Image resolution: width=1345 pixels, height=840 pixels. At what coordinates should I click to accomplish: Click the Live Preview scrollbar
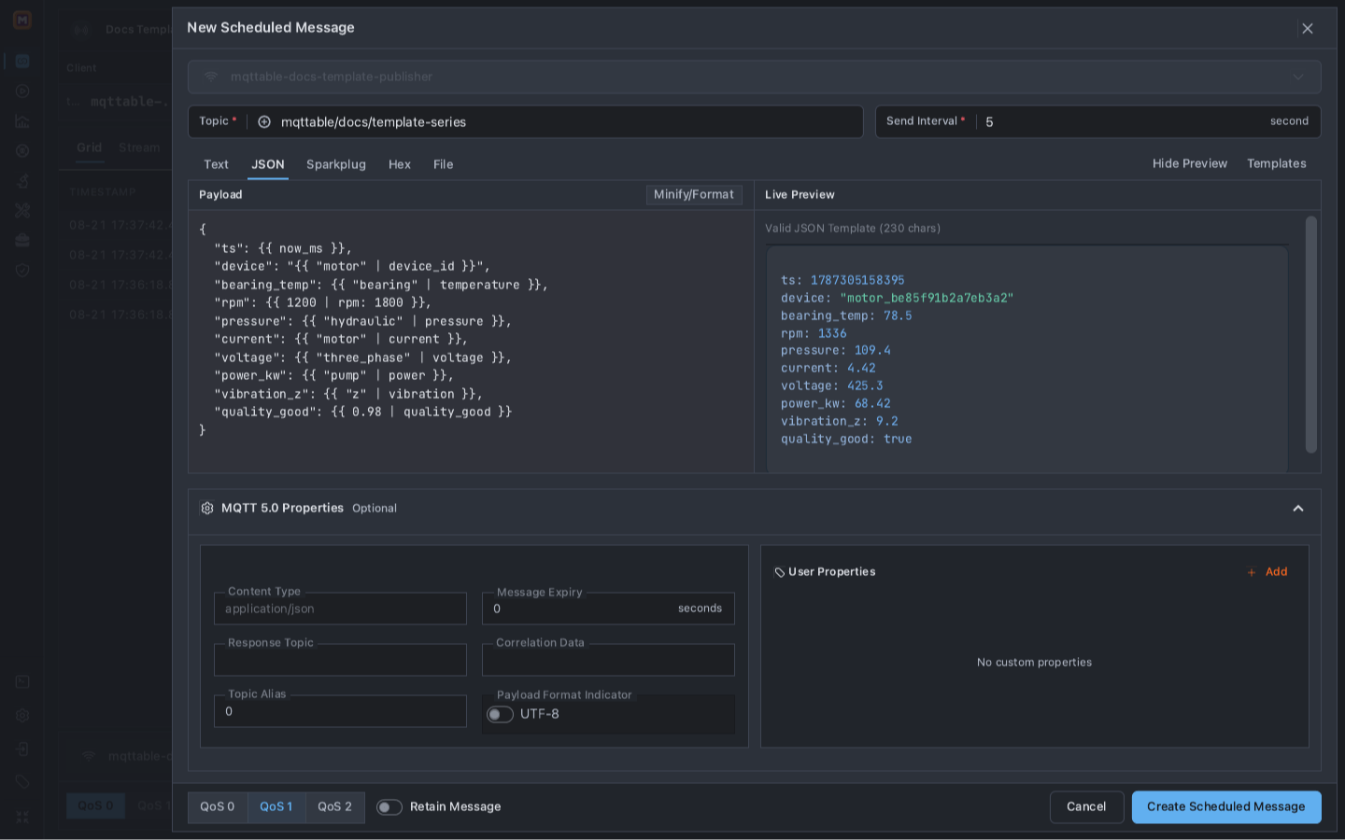point(1310,334)
